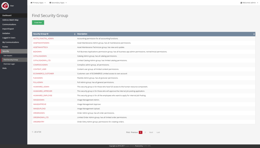Open Cert Issuers under Security
Image resolution: width=260 pixels, height=148 pixels.
8,55
